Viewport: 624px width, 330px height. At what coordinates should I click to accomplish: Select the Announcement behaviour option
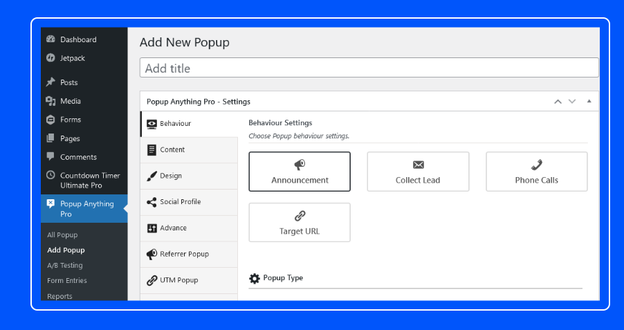[x=300, y=172]
